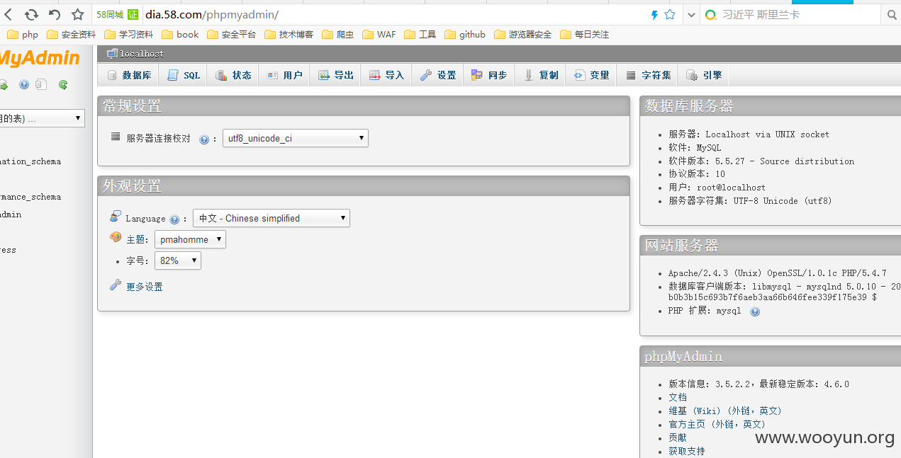Open the sidebar database select dropdown

[x=42, y=118]
